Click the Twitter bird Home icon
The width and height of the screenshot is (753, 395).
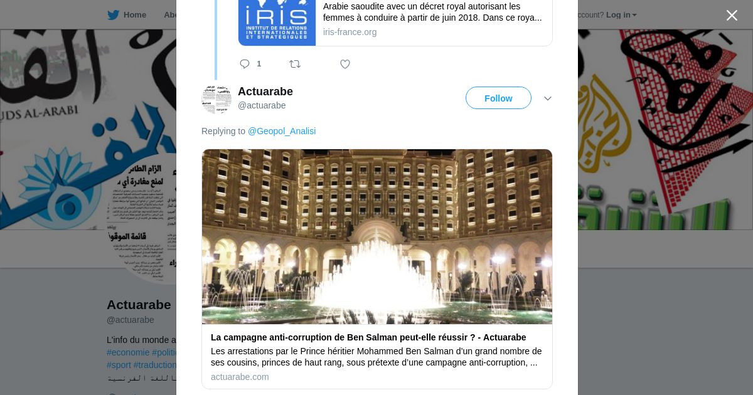113,15
